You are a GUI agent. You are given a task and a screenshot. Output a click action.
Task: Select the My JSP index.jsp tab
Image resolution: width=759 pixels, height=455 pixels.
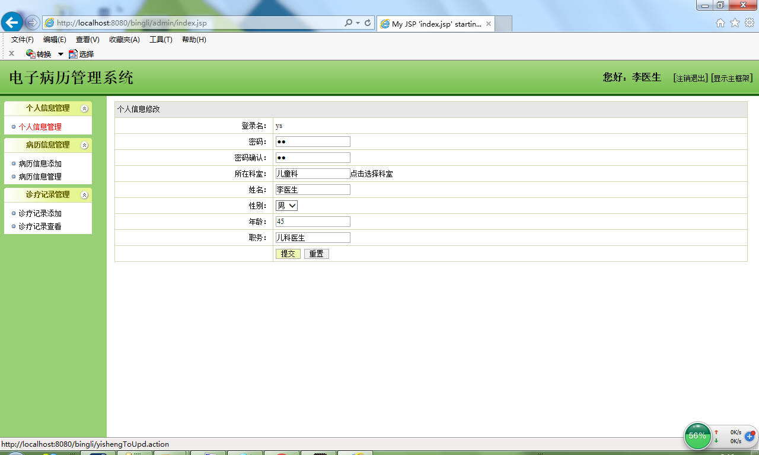(x=435, y=24)
